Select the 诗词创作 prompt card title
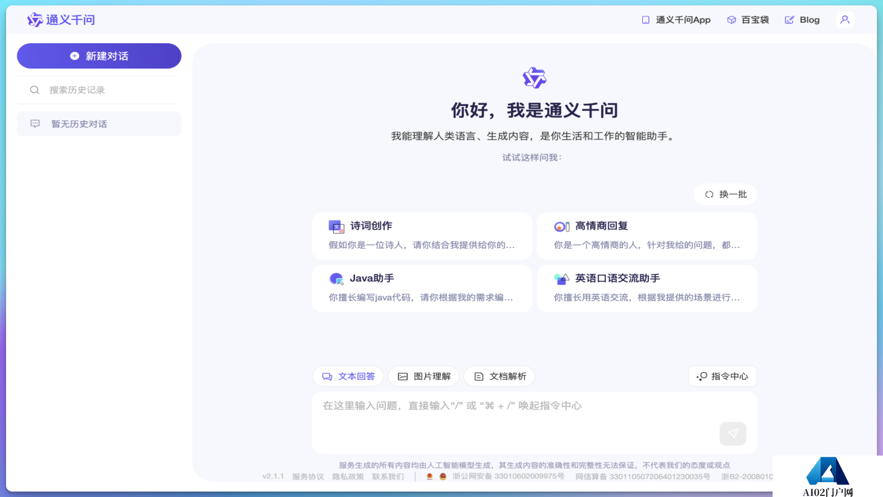The image size is (883, 497). coord(371,226)
